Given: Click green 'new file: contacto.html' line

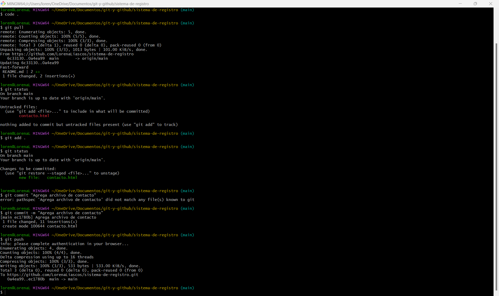Looking at the screenshot, I should (48, 178).
